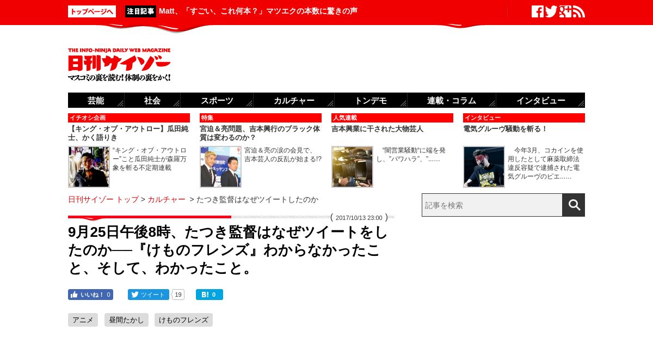This screenshot has height=343, width=653.
Task: Open the 電気グルーヴ騒動を斬る！ headline
Action: (x=505, y=129)
